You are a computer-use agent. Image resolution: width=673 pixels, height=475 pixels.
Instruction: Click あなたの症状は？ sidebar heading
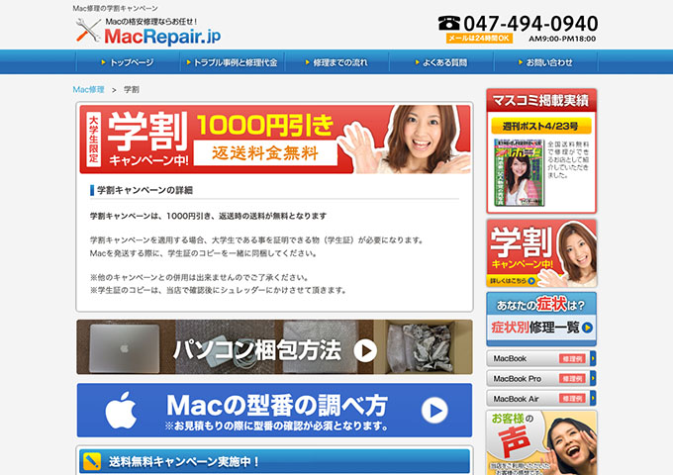[540, 304]
